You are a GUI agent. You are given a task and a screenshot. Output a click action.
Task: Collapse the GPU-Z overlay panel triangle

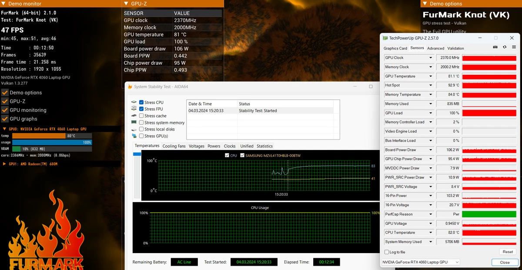(126, 3)
